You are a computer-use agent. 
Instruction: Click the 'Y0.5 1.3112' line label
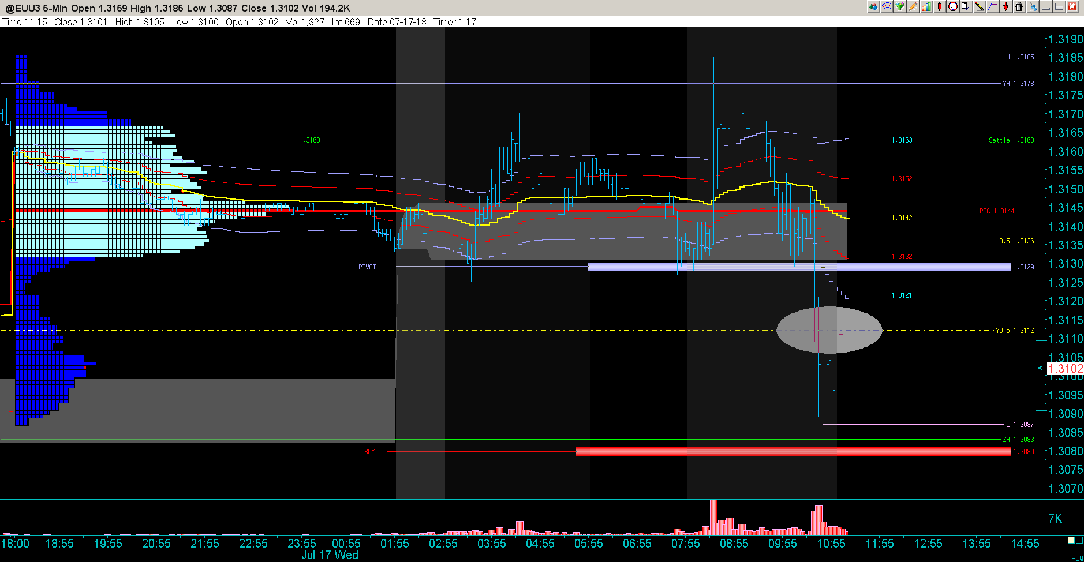pyautogui.click(x=1015, y=331)
